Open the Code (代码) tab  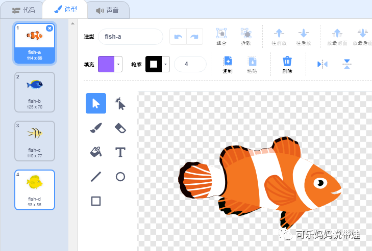[x=23, y=10]
